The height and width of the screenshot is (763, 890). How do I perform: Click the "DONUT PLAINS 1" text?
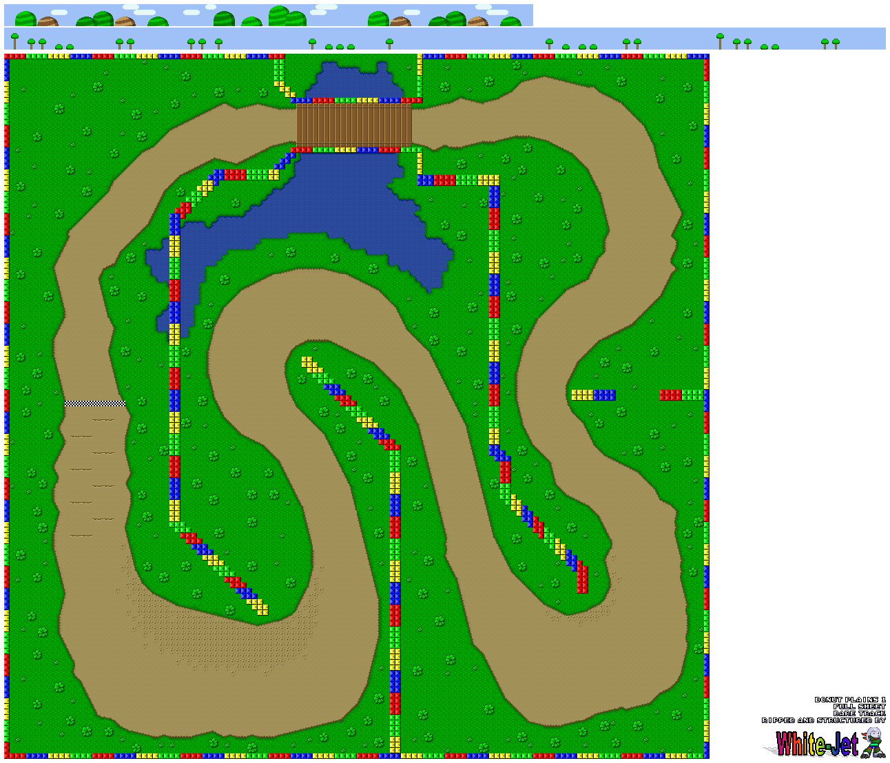[850, 700]
